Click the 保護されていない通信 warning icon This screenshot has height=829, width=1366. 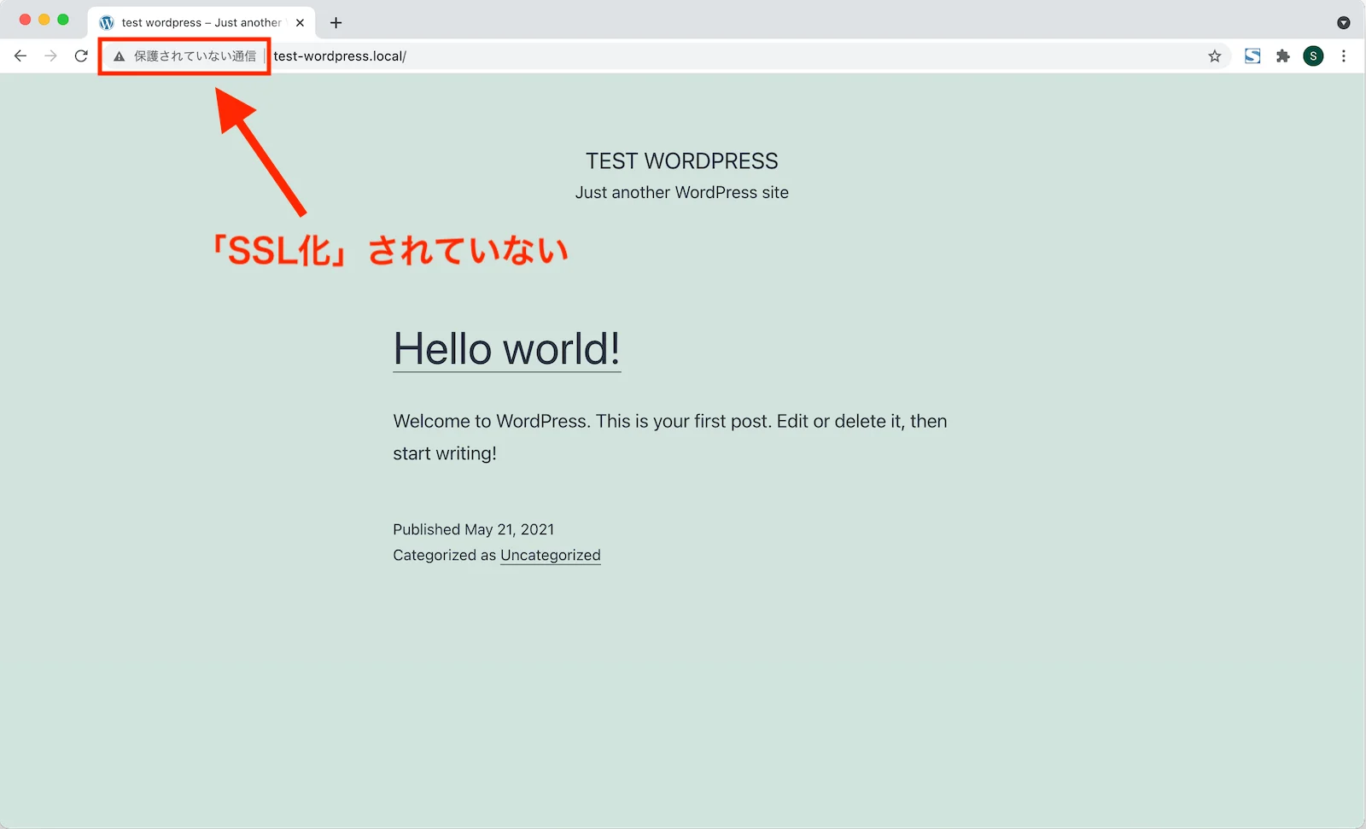[x=118, y=56]
